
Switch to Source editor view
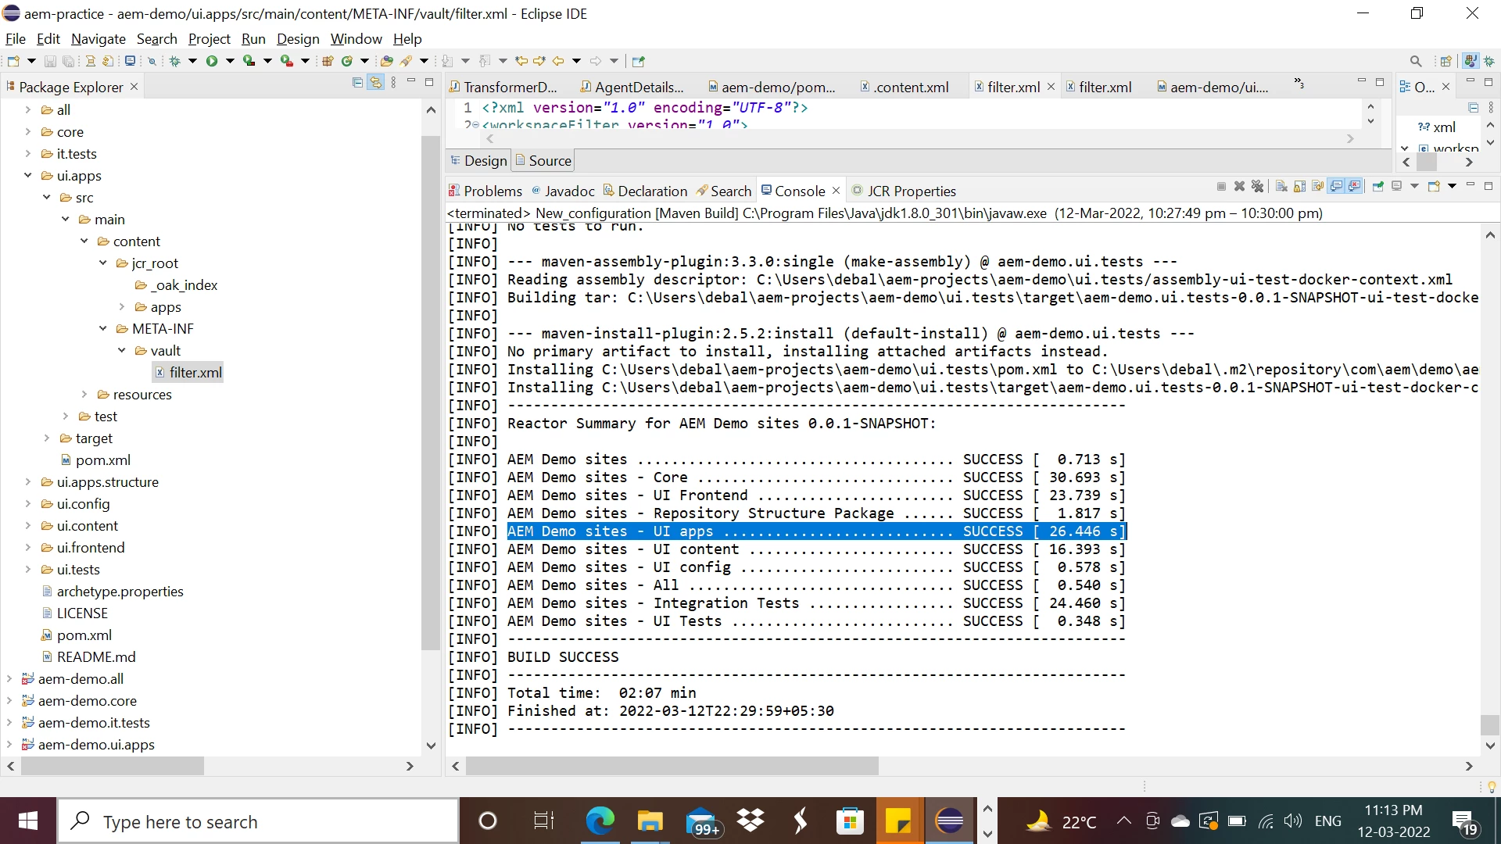point(544,161)
